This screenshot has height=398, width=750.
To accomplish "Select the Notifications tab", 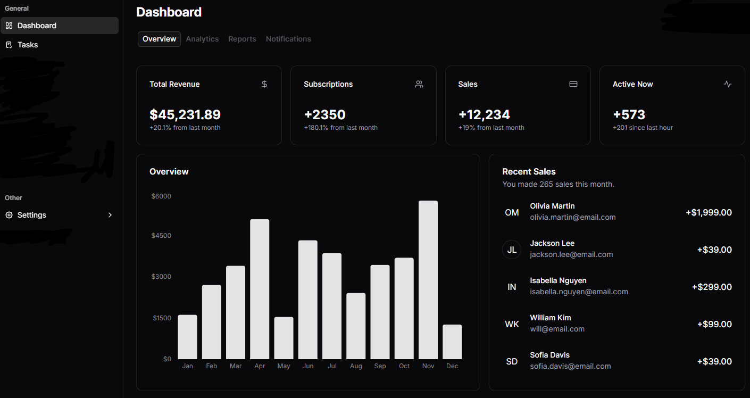I will (288, 39).
